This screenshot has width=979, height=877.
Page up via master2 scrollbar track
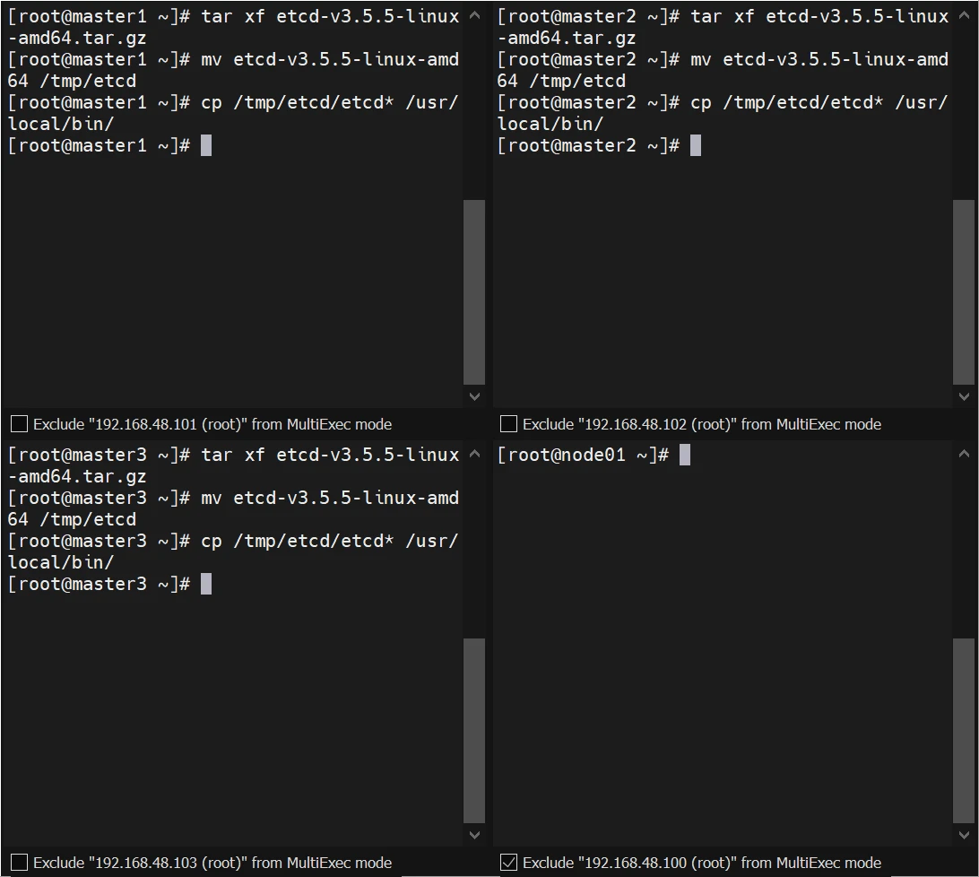[x=964, y=99]
